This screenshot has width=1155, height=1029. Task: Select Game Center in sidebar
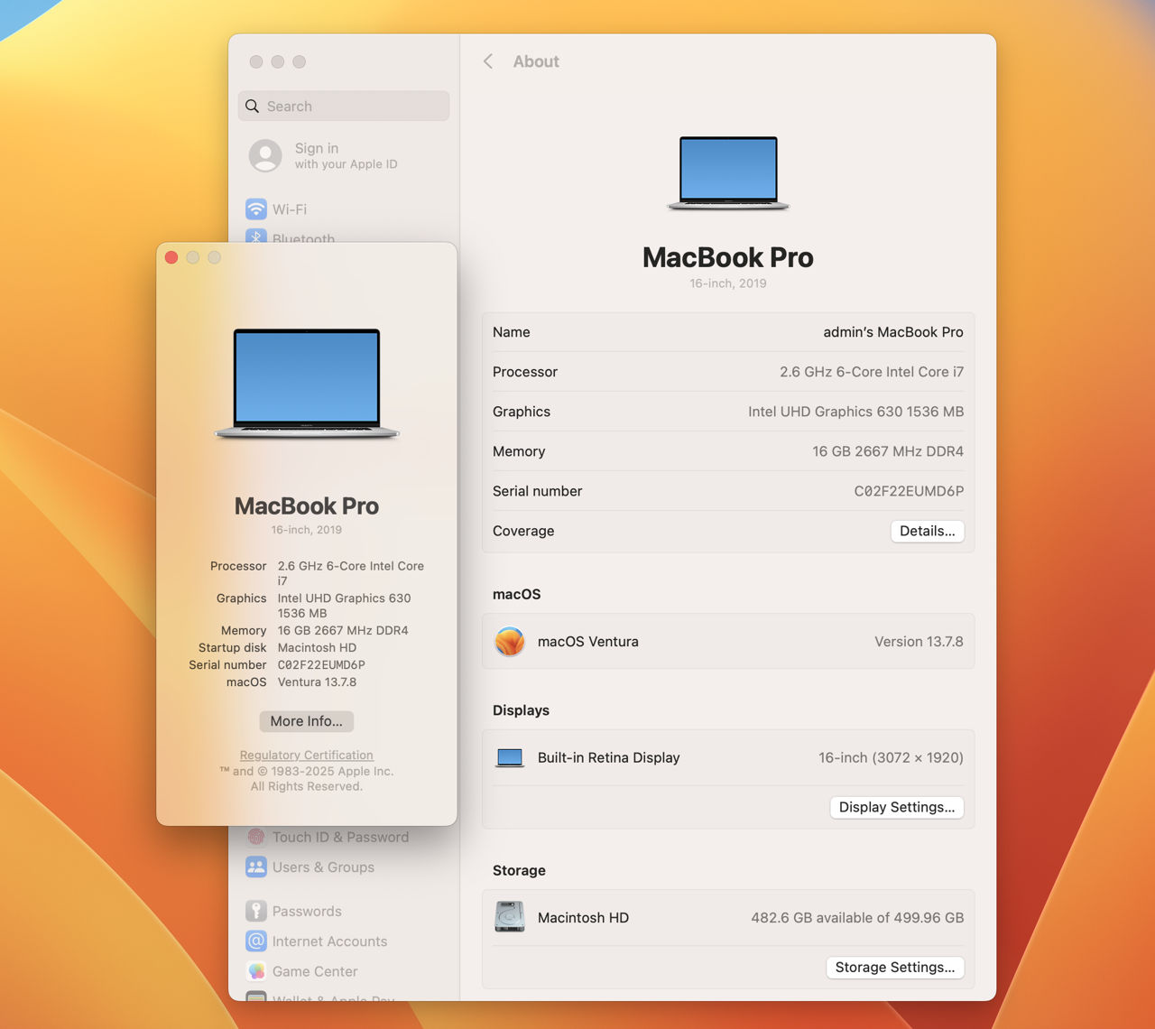314,971
